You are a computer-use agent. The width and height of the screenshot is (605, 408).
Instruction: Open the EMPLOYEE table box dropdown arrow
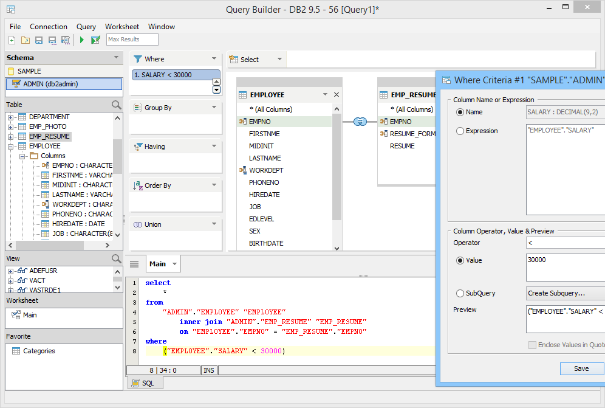point(325,94)
